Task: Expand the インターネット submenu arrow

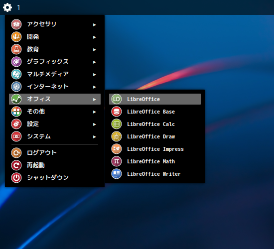Action: (94, 87)
